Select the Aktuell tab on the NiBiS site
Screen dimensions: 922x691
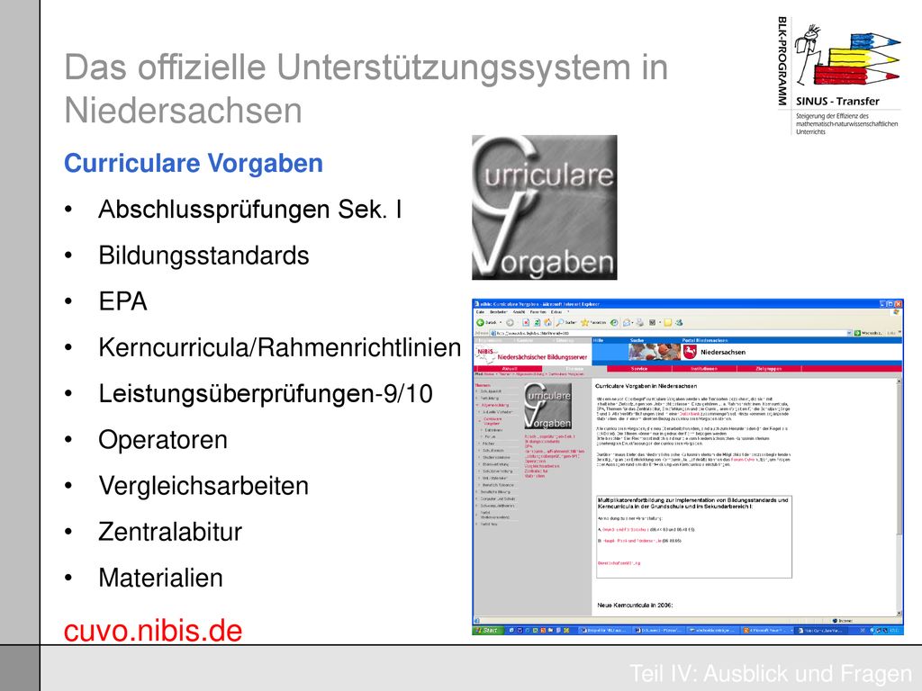510,369
